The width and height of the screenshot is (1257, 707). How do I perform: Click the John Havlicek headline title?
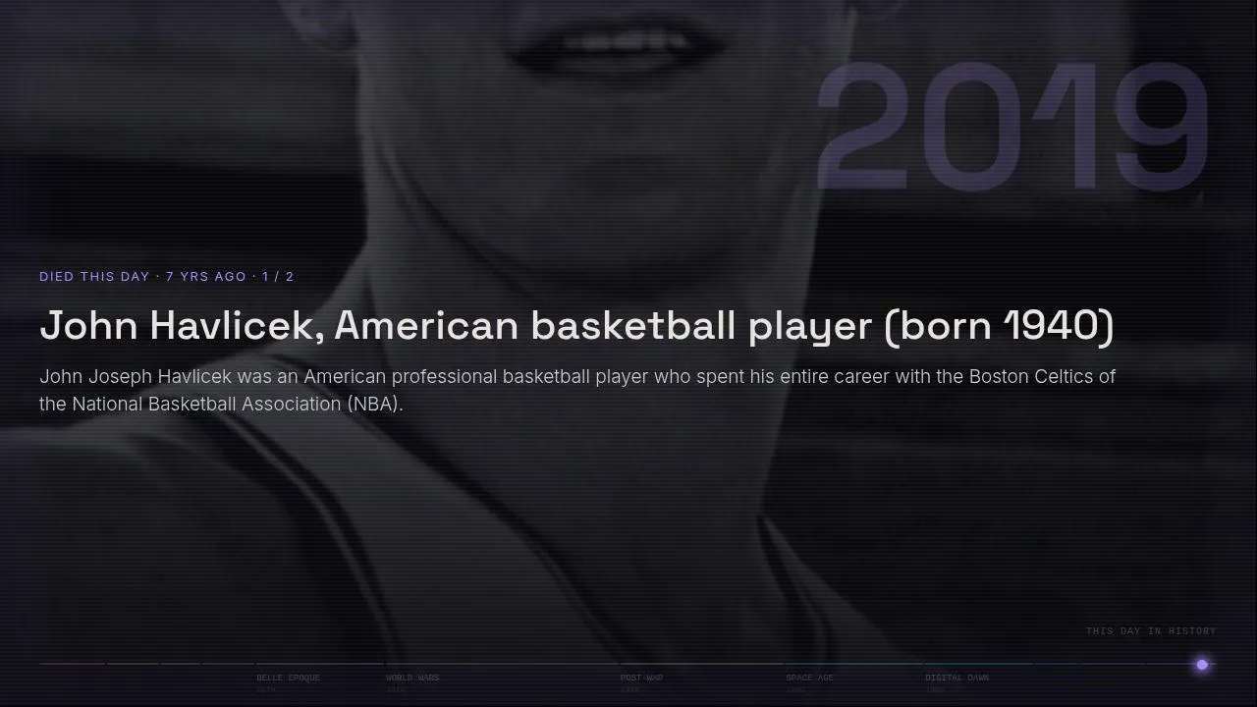[576, 325]
